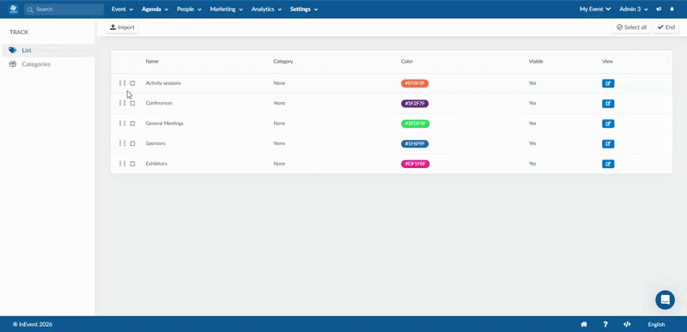Click the code brackets icon in footer
This screenshot has height=332, width=687.
pyautogui.click(x=627, y=324)
